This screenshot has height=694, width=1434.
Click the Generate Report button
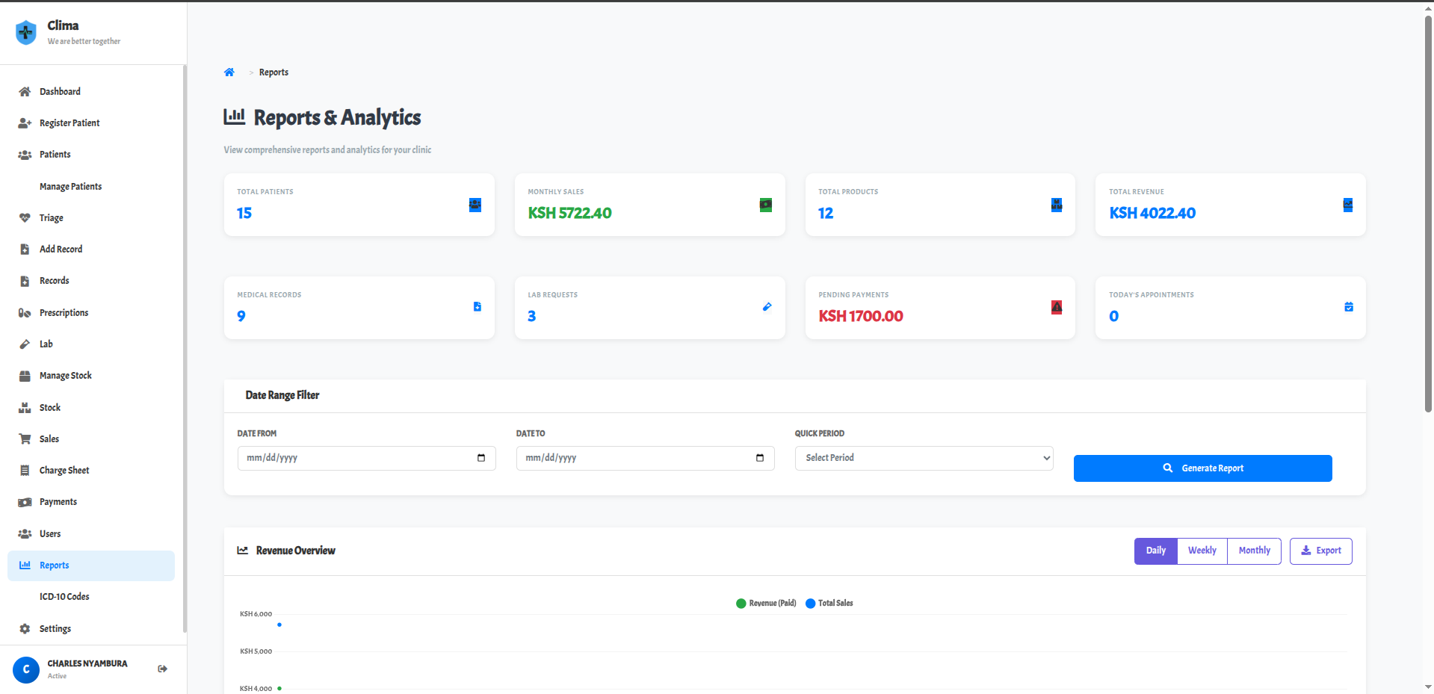pyautogui.click(x=1202, y=468)
